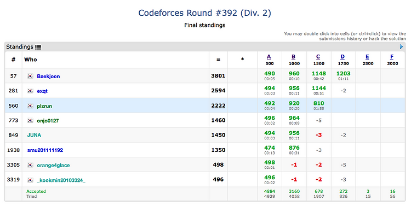Click the Accepted label in the footer row

click(36, 191)
